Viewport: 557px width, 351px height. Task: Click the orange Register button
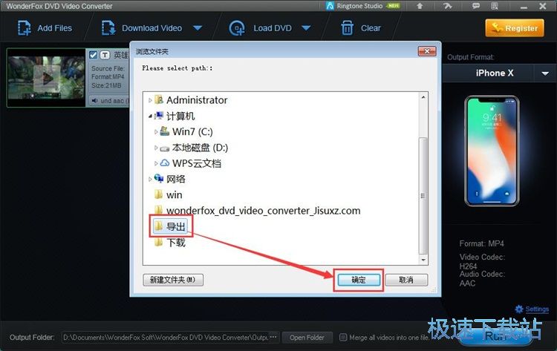tap(515, 28)
